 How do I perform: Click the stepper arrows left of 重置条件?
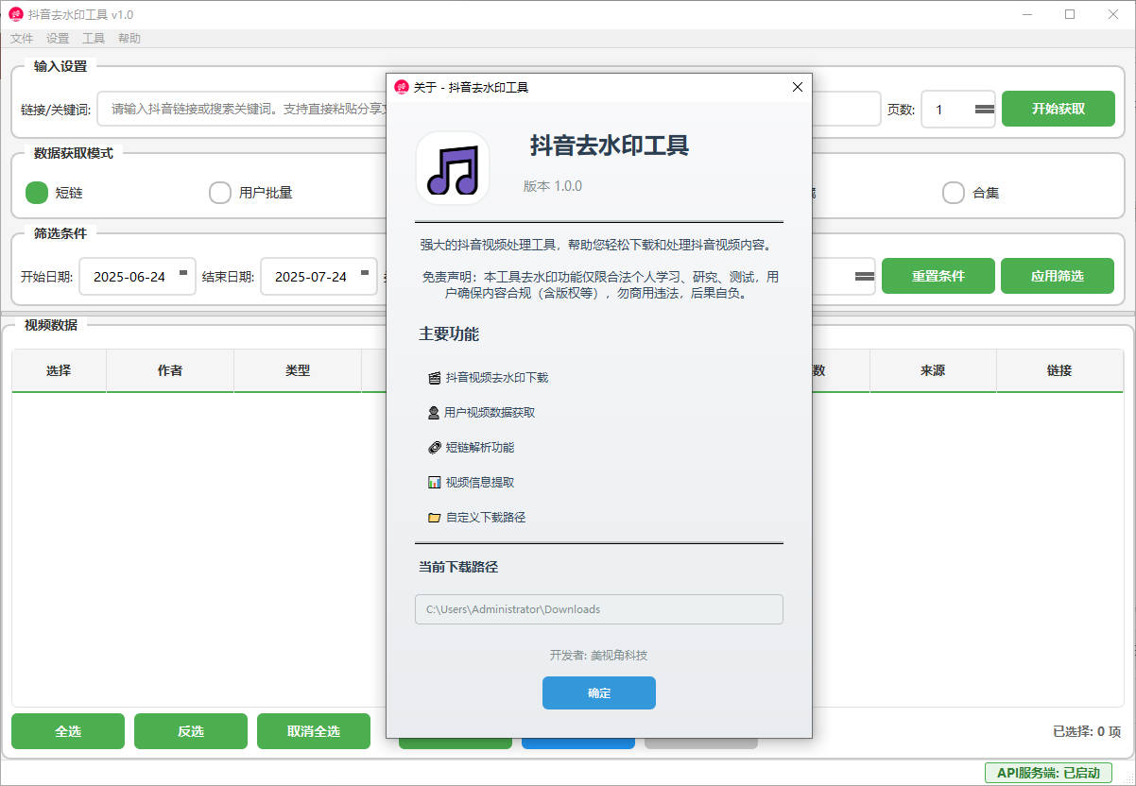pos(865,276)
